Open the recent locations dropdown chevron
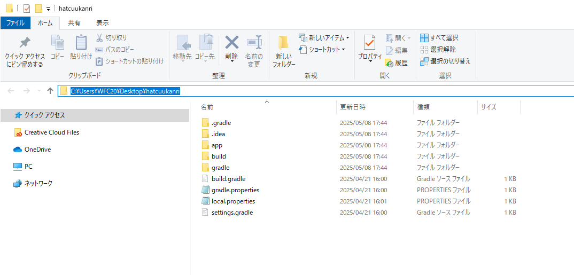Viewport: 574px width, 275px height. click(39, 91)
